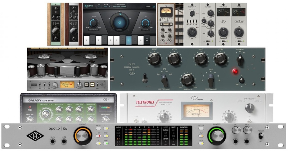Toggle Century Equalizer OUT/IN switch
The width and height of the screenshot is (288, 151).
[209, 41]
